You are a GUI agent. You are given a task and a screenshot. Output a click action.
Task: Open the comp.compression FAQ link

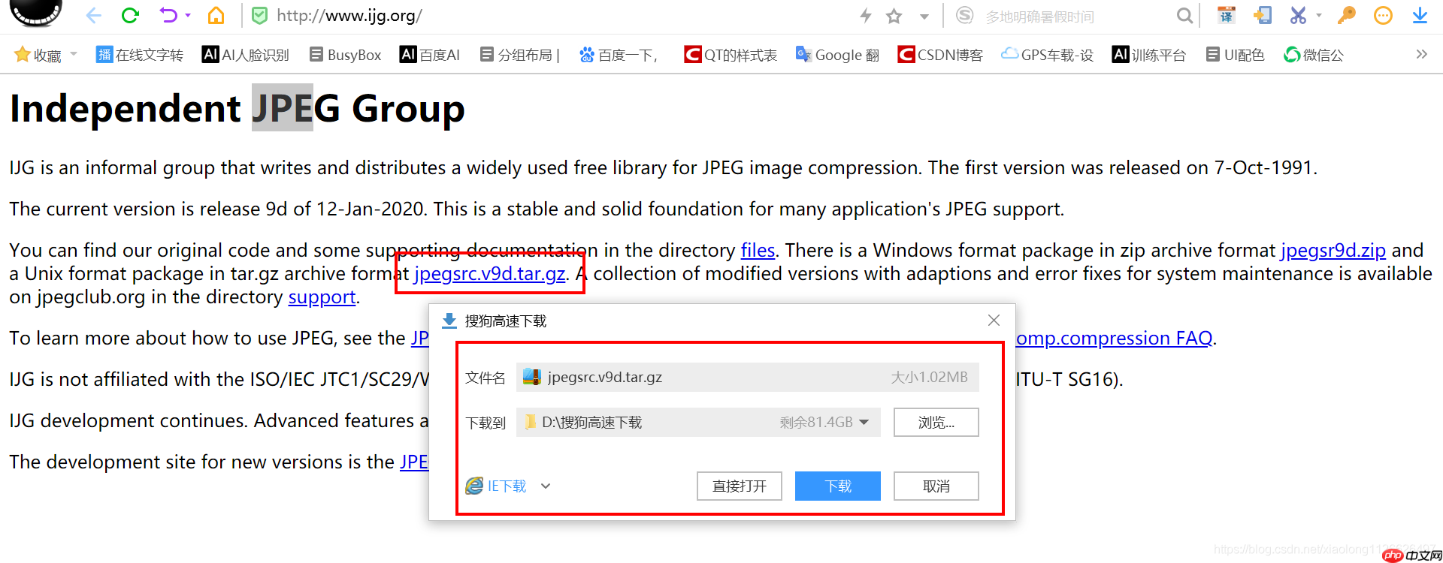pyautogui.click(x=1115, y=339)
